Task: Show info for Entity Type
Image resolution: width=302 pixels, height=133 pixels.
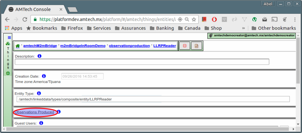Action: pyautogui.click(x=39, y=93)
